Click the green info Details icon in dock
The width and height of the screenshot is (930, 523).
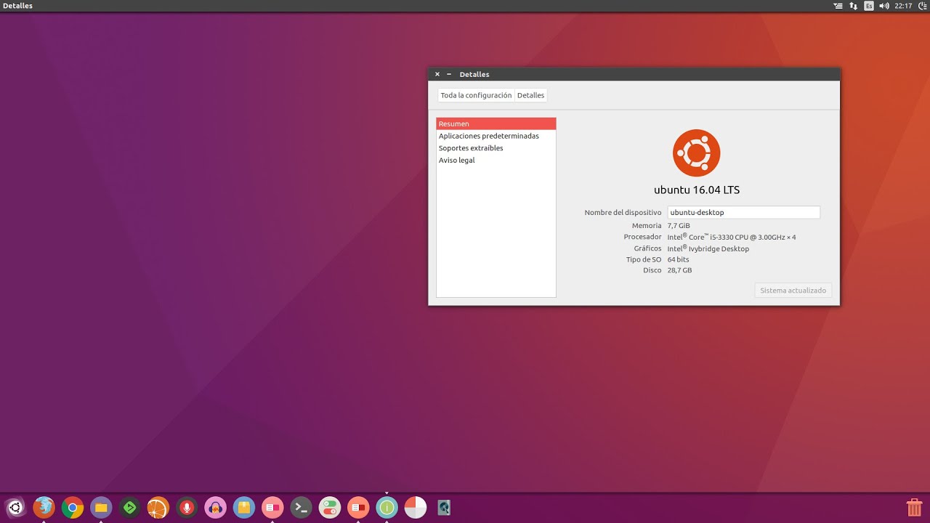pos(387,507)
